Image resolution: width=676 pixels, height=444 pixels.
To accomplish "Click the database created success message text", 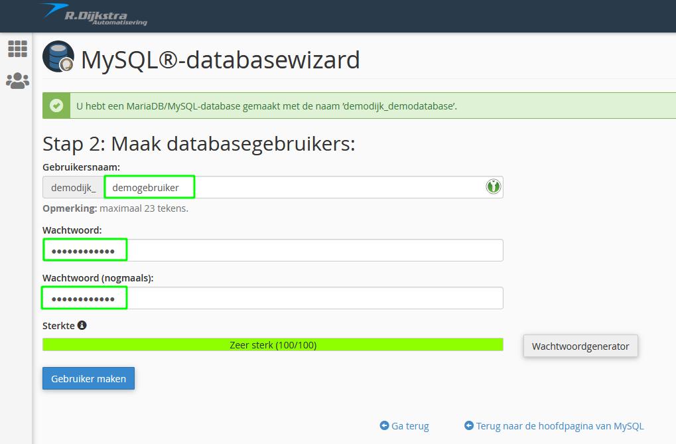I will (x=267, y=106).
